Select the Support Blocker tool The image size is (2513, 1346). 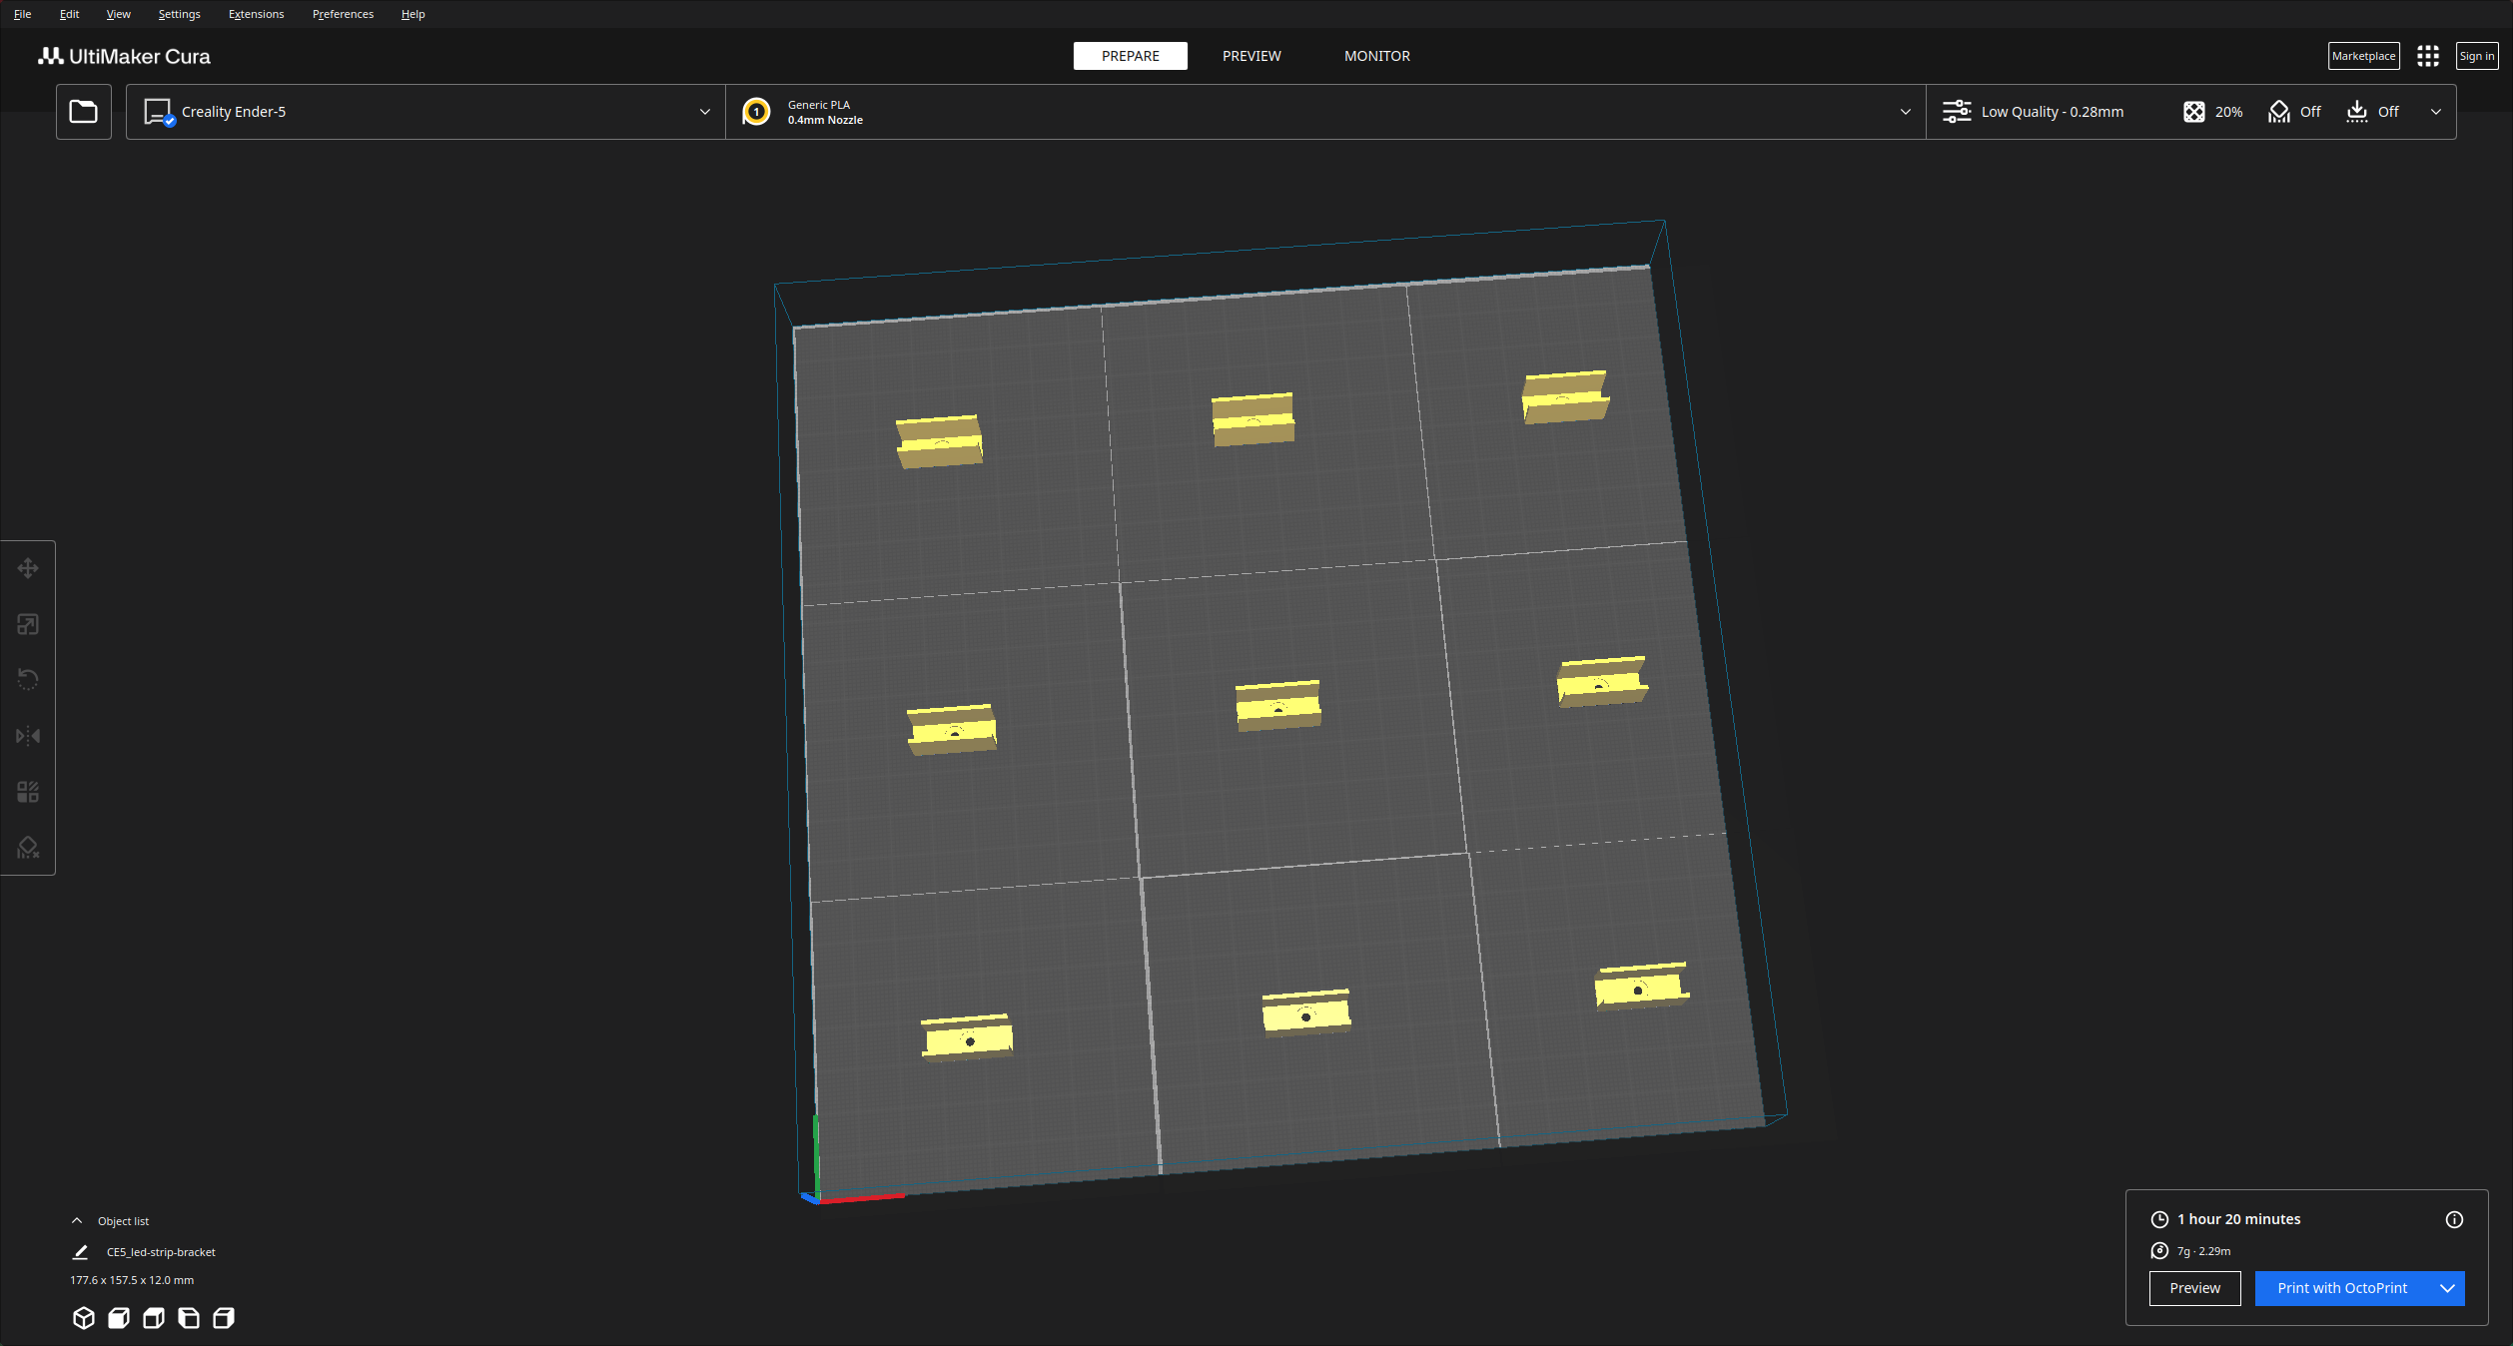point(32,848)
